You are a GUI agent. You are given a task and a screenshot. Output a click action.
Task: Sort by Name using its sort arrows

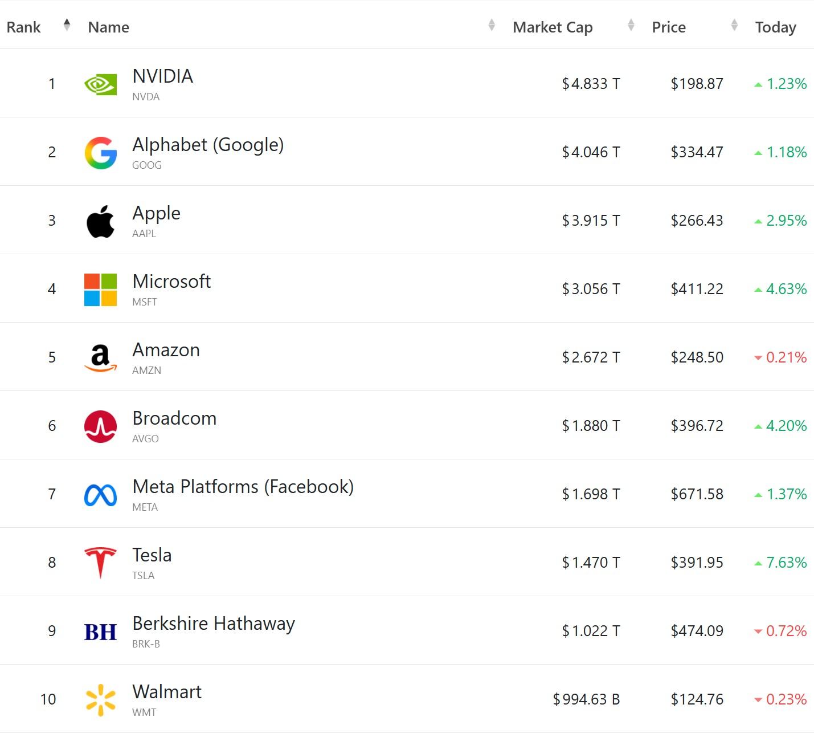click(x=492, y=25)
